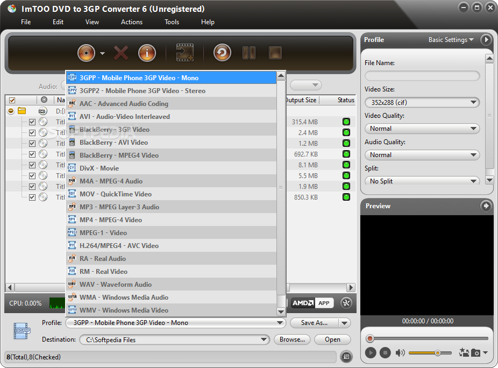Open DVD with the disc toolbar button
Viewport: 498px width, 368px height.
[86, 53]
